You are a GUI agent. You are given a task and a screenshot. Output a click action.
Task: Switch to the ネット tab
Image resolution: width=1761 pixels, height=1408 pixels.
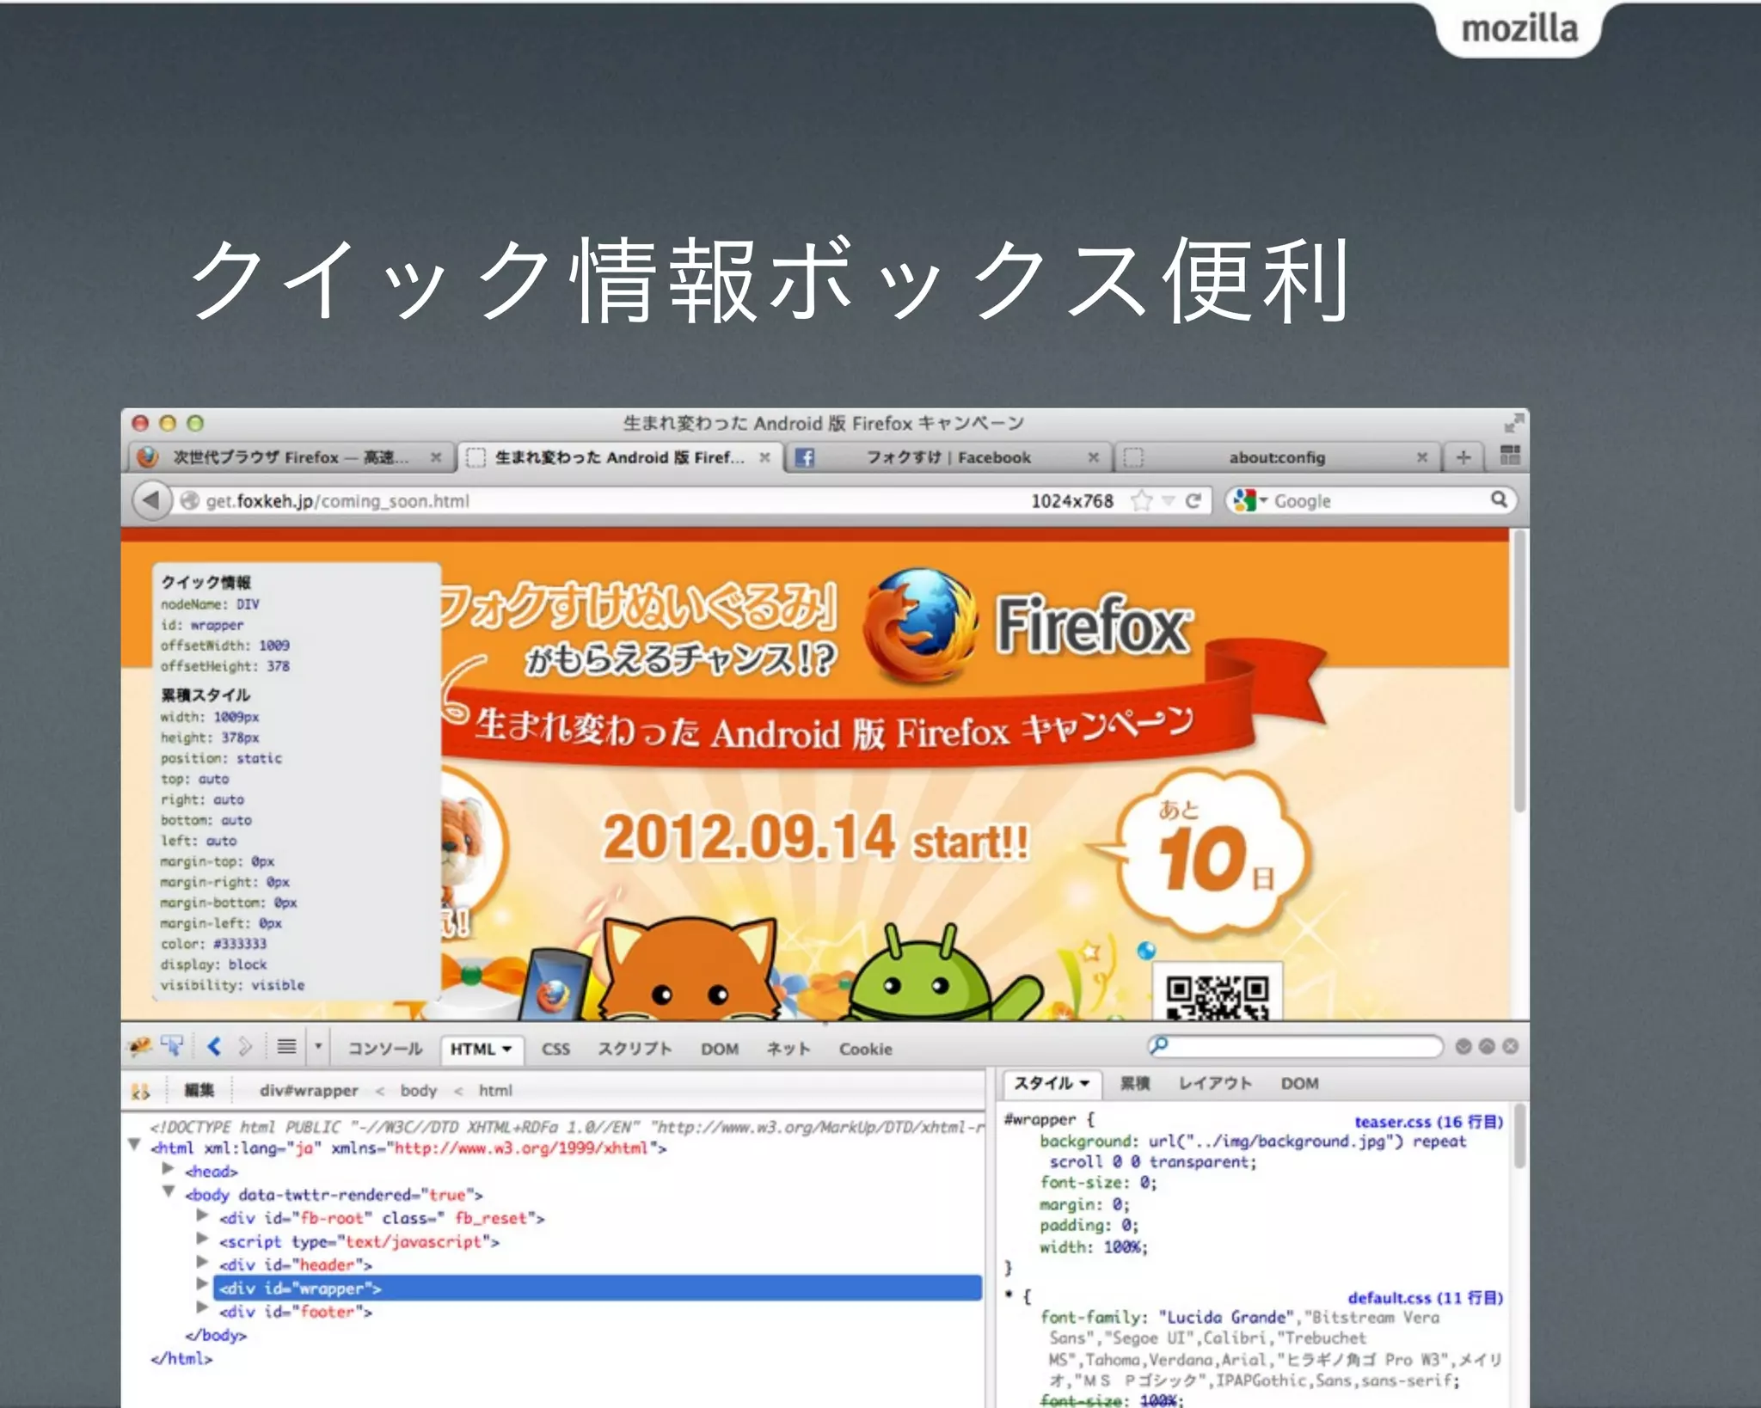point(788,1049)
